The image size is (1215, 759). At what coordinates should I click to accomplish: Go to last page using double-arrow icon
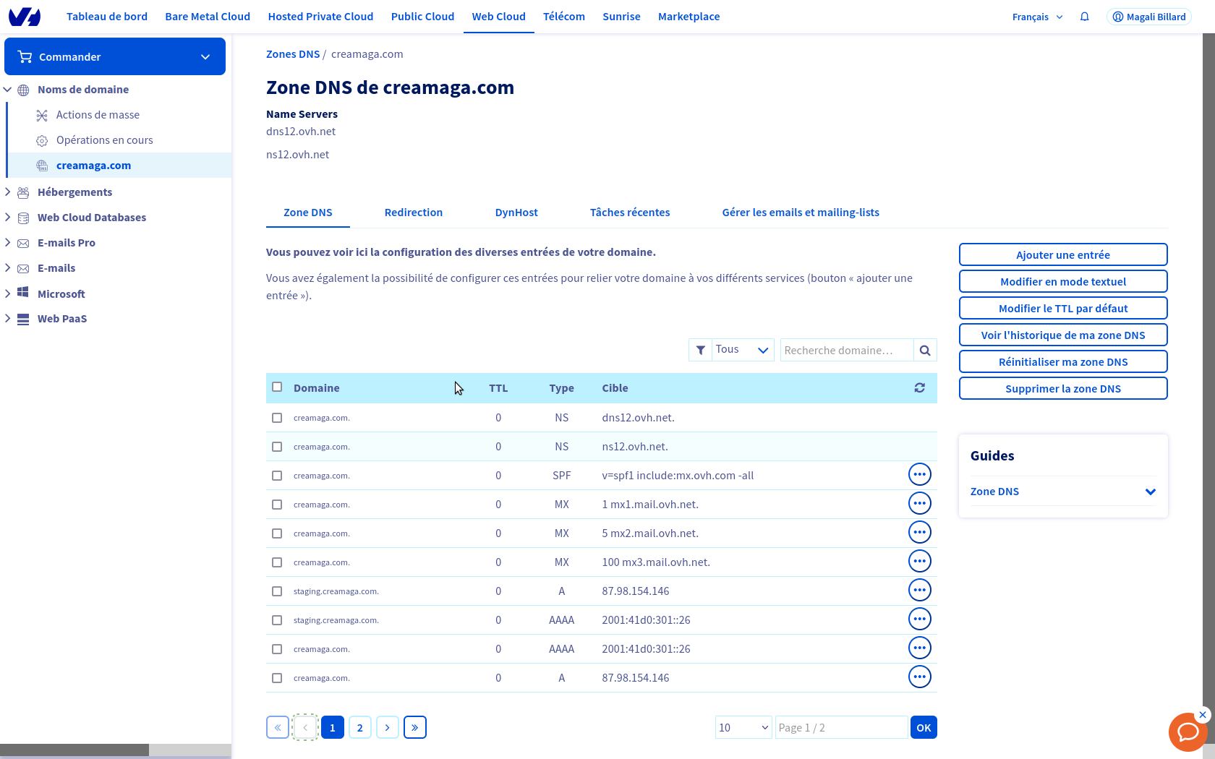click(x=415, y=728)
